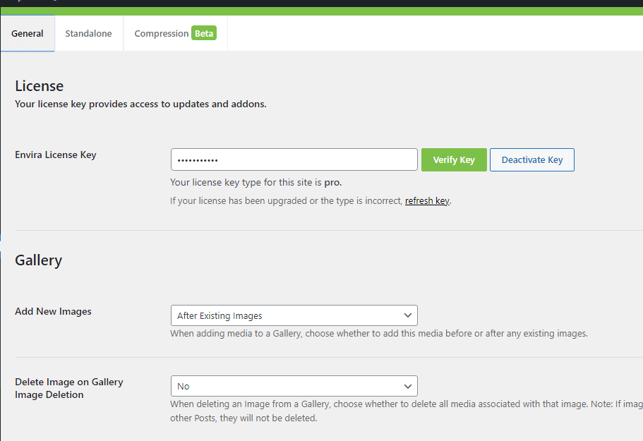The height and width of the screenshot is (441, 643).
Task: Switch to the Standalone tab
Action: (88, 33)
